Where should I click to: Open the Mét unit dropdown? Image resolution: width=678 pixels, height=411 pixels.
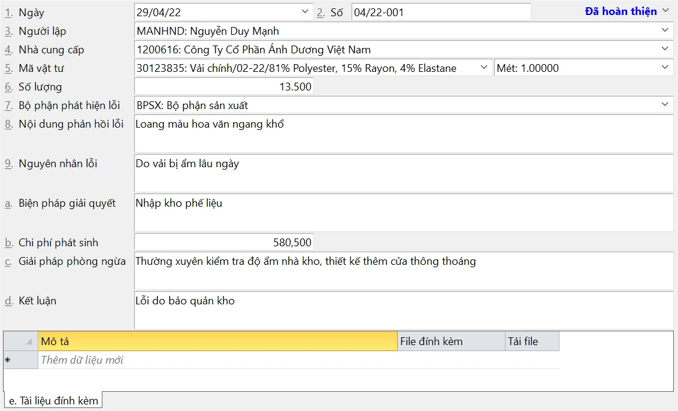click(665, 68)
